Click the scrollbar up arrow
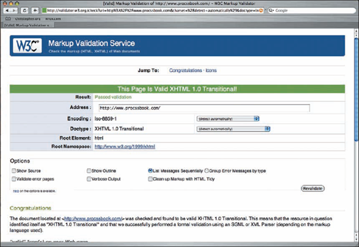Screen dimensions: 359x247 356,31
